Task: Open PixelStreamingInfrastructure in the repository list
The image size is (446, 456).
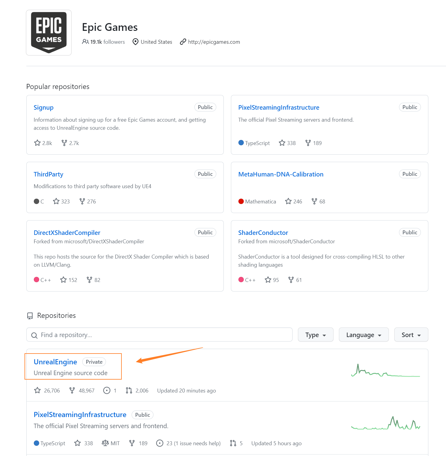Action: pyautogui.click(x=80, y=415)
